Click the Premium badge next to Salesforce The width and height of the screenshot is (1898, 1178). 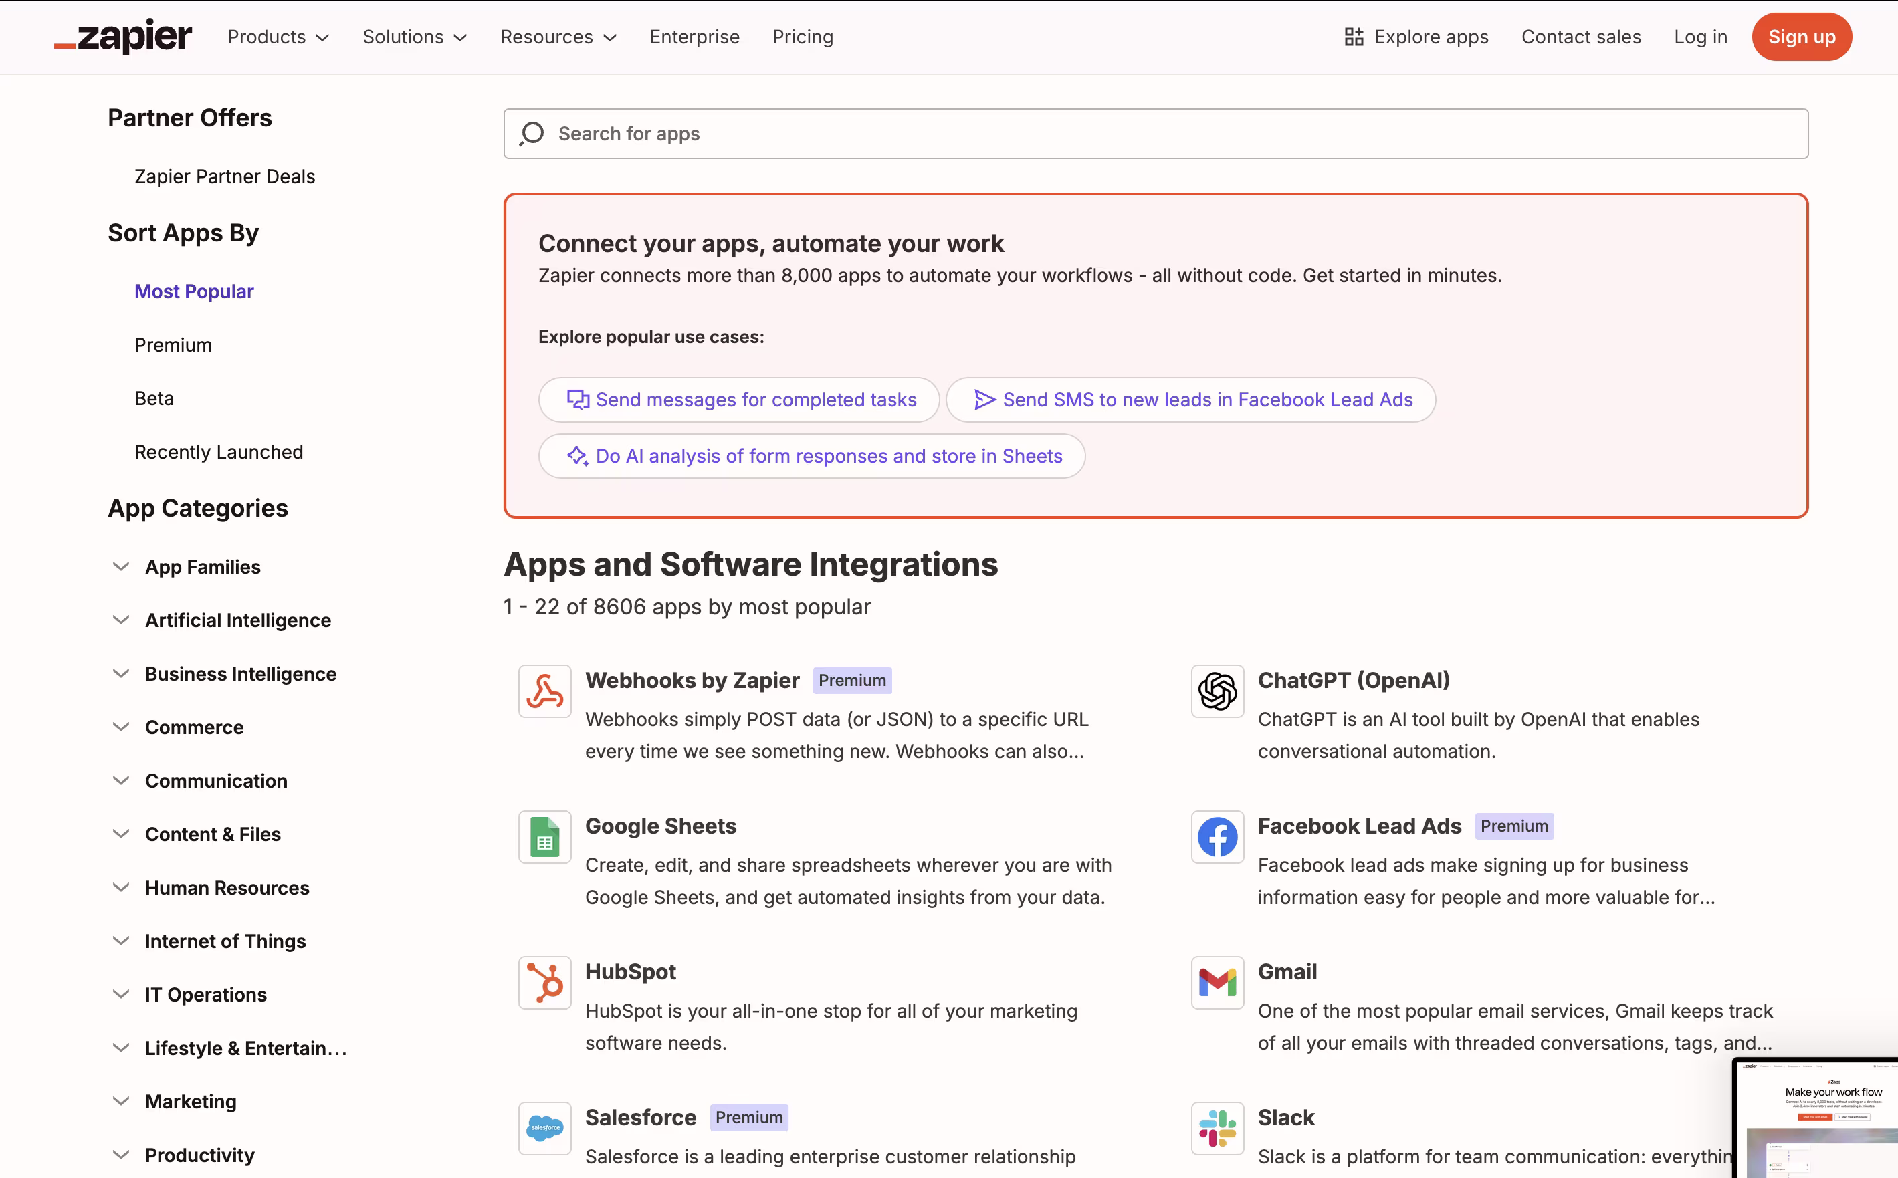(749, 1117)
